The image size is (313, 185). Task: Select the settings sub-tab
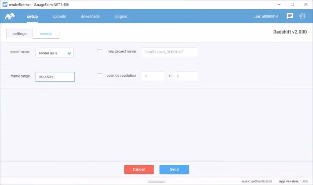click(19, 34)
